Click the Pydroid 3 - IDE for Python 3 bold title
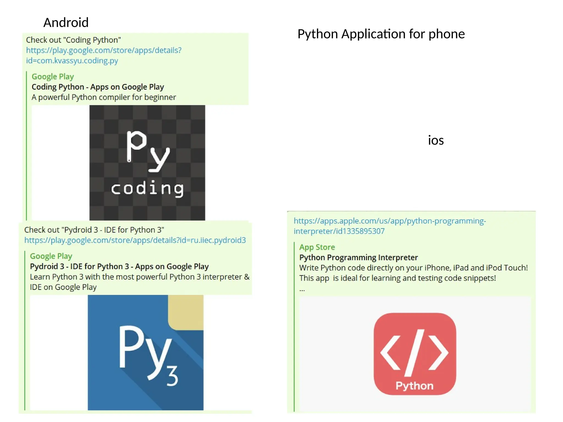This screenshot has width=563, height=422. pos(119,266)
